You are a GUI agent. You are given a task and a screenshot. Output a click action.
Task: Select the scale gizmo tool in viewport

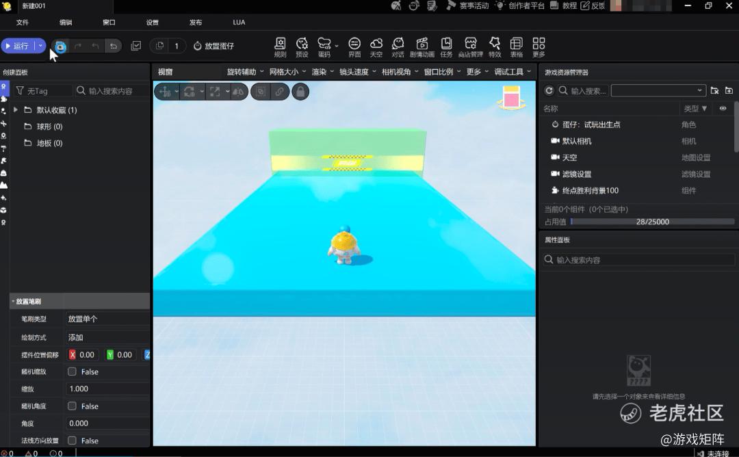pyautogui.click(x=215, y=92)
